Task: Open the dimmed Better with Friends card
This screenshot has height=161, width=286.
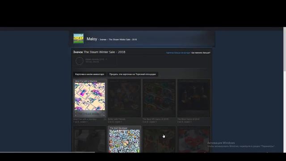Action: click(x=124, y=98)
